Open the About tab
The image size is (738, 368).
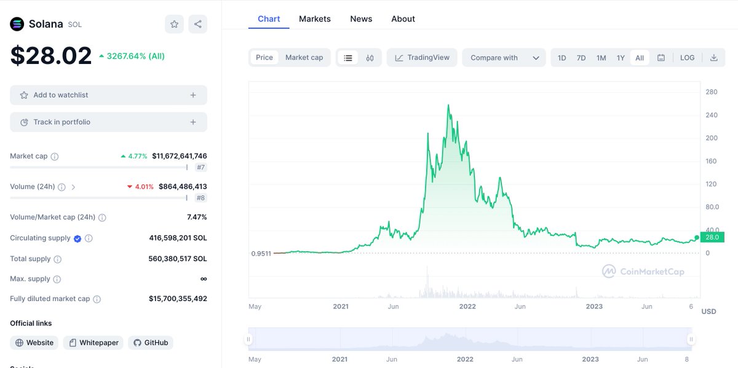tap(403, 19)
